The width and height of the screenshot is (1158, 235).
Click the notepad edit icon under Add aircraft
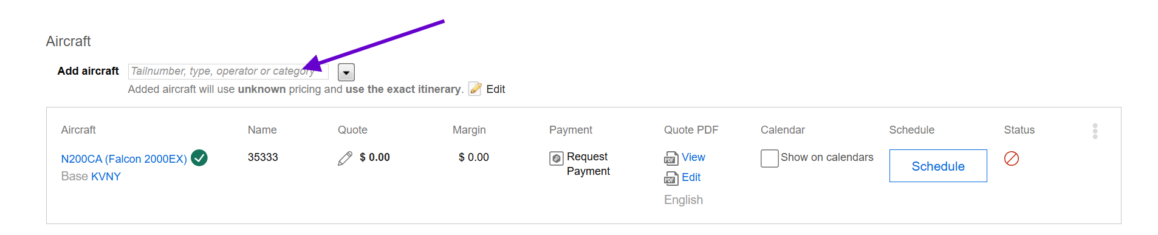tap(475, 89)
